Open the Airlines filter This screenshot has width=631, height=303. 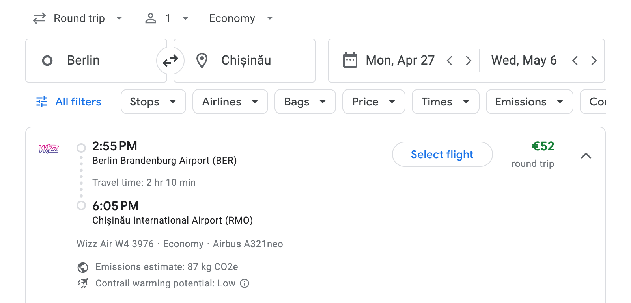point(230,102)
